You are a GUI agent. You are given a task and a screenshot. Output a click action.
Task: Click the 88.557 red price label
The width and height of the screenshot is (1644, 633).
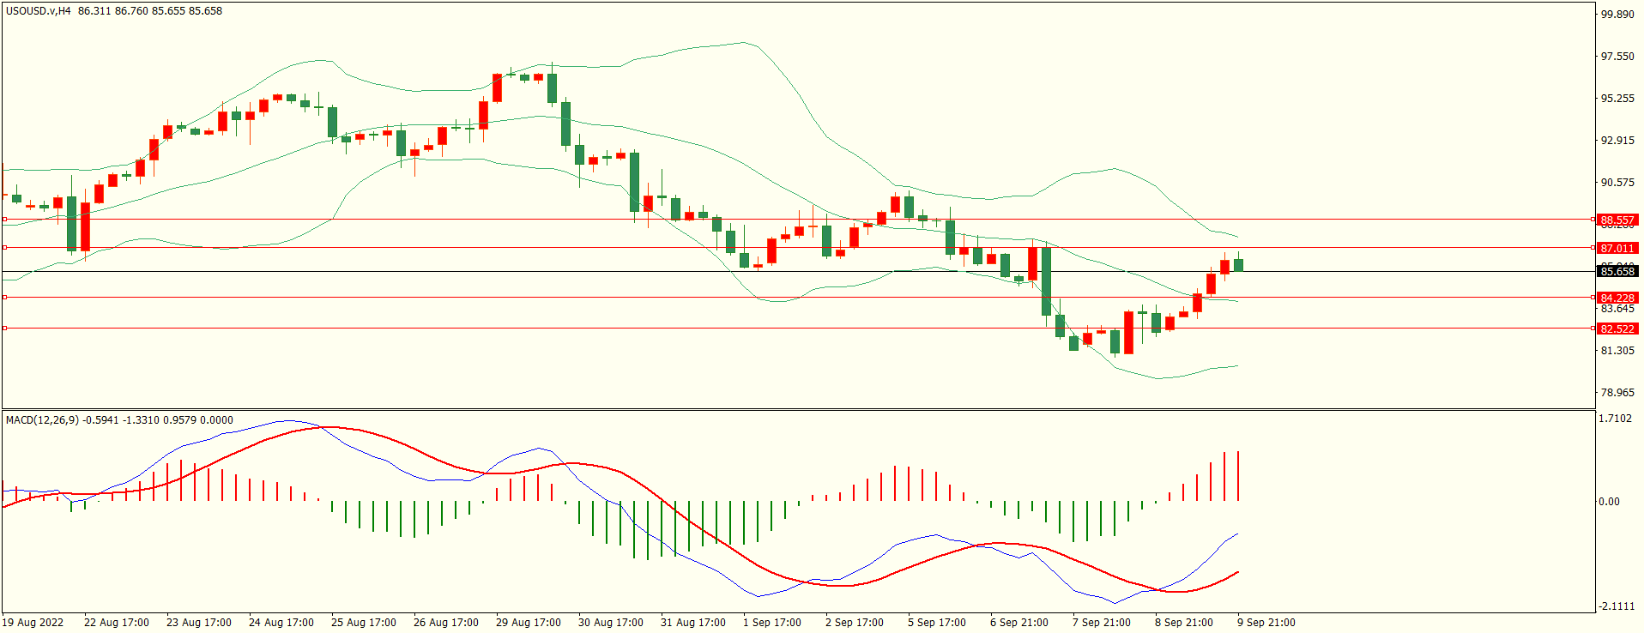(x=1617, y=220)
